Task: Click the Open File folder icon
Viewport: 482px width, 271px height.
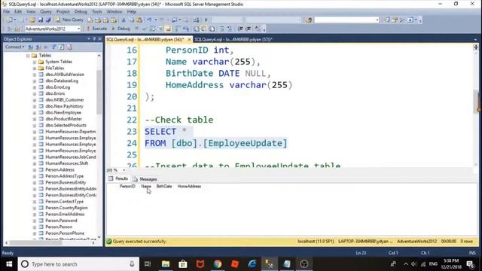Action: click(x=32, y=20)
